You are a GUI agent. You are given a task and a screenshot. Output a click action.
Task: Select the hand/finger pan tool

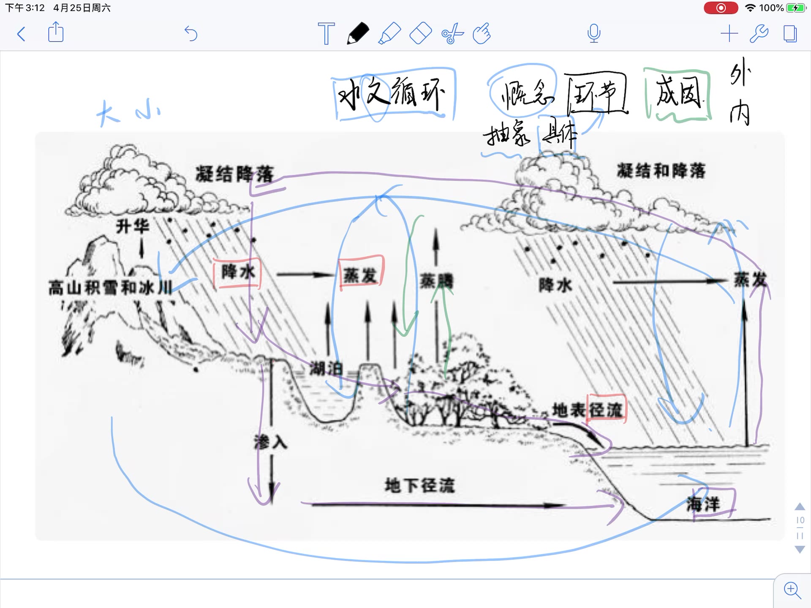tap(482, 33)
